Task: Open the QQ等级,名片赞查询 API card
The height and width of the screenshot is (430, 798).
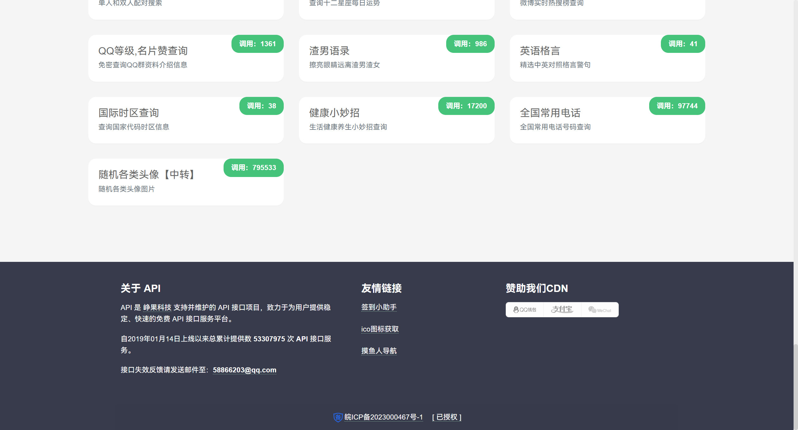Action: 186,58
